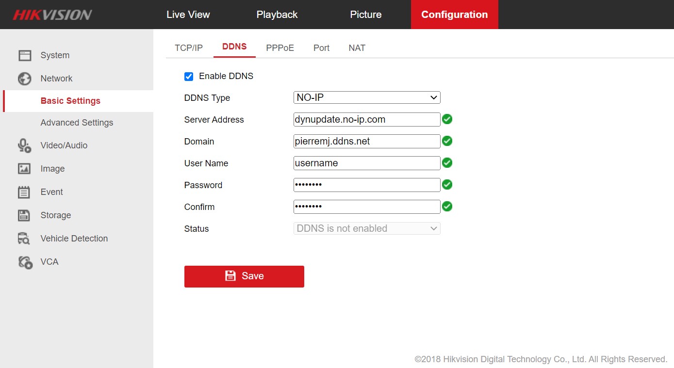Click the VCA icon in sidebar
Image resolution: width=674 pixels, height=368 pixels.
[25, 262]
